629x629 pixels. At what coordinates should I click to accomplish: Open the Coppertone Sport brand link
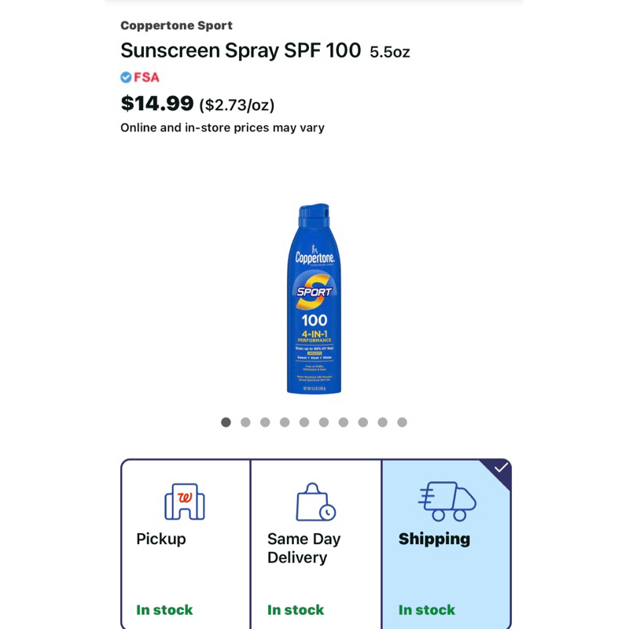[176, 26]
